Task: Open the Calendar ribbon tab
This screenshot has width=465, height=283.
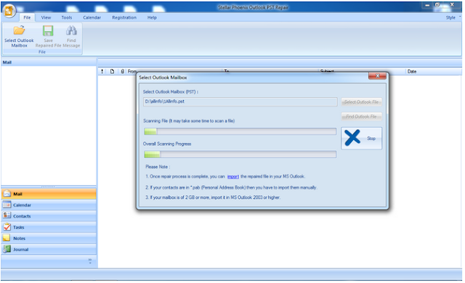Action: click(x=92, y=17)
